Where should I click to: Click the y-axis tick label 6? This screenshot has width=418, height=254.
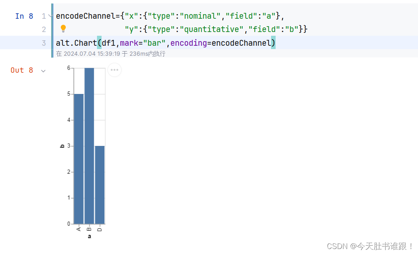pos(69,68)
